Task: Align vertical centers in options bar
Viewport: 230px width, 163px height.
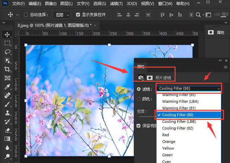Action: pyautogui.click(x=171, y=15)
